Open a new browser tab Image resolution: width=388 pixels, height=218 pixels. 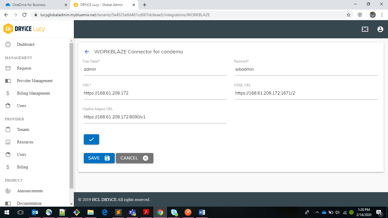point(145,5)
